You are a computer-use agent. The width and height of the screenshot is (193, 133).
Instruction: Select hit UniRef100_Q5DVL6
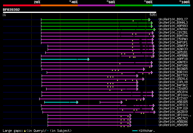[173, 79]
